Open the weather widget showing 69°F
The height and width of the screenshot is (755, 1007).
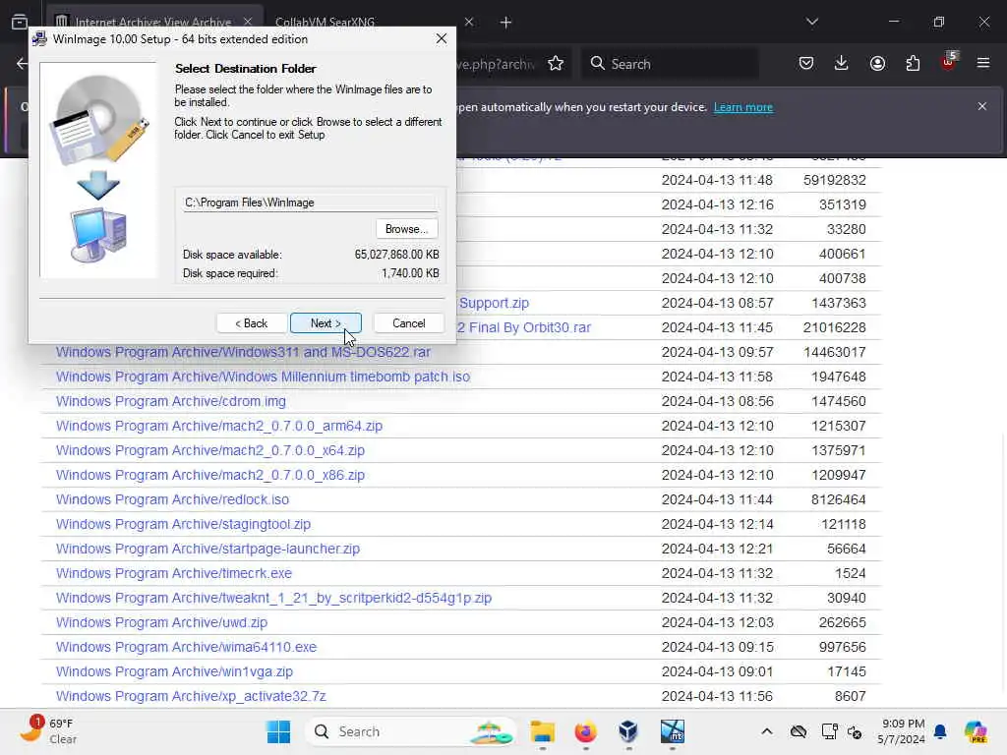tap(47, 730)
